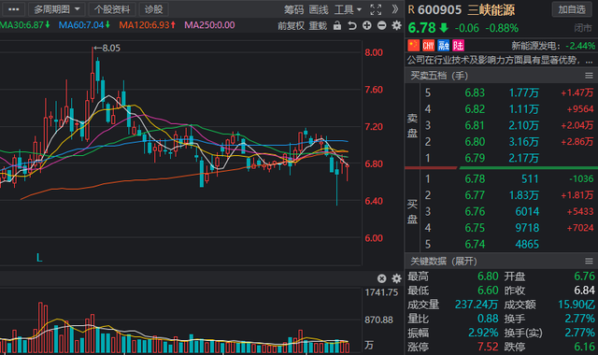Select sell level 3 price 6.81

pos(475,125)
